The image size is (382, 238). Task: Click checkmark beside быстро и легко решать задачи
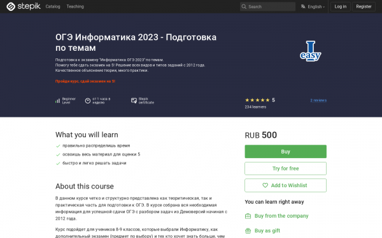[58, 164]
